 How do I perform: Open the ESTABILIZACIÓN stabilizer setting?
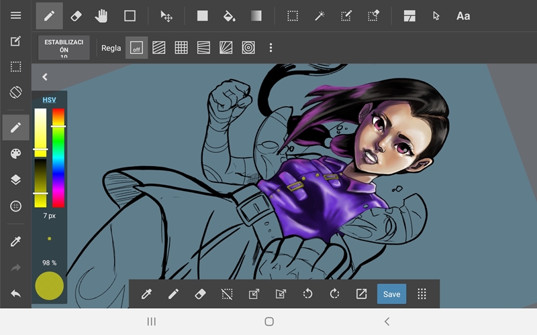[64, 48]
